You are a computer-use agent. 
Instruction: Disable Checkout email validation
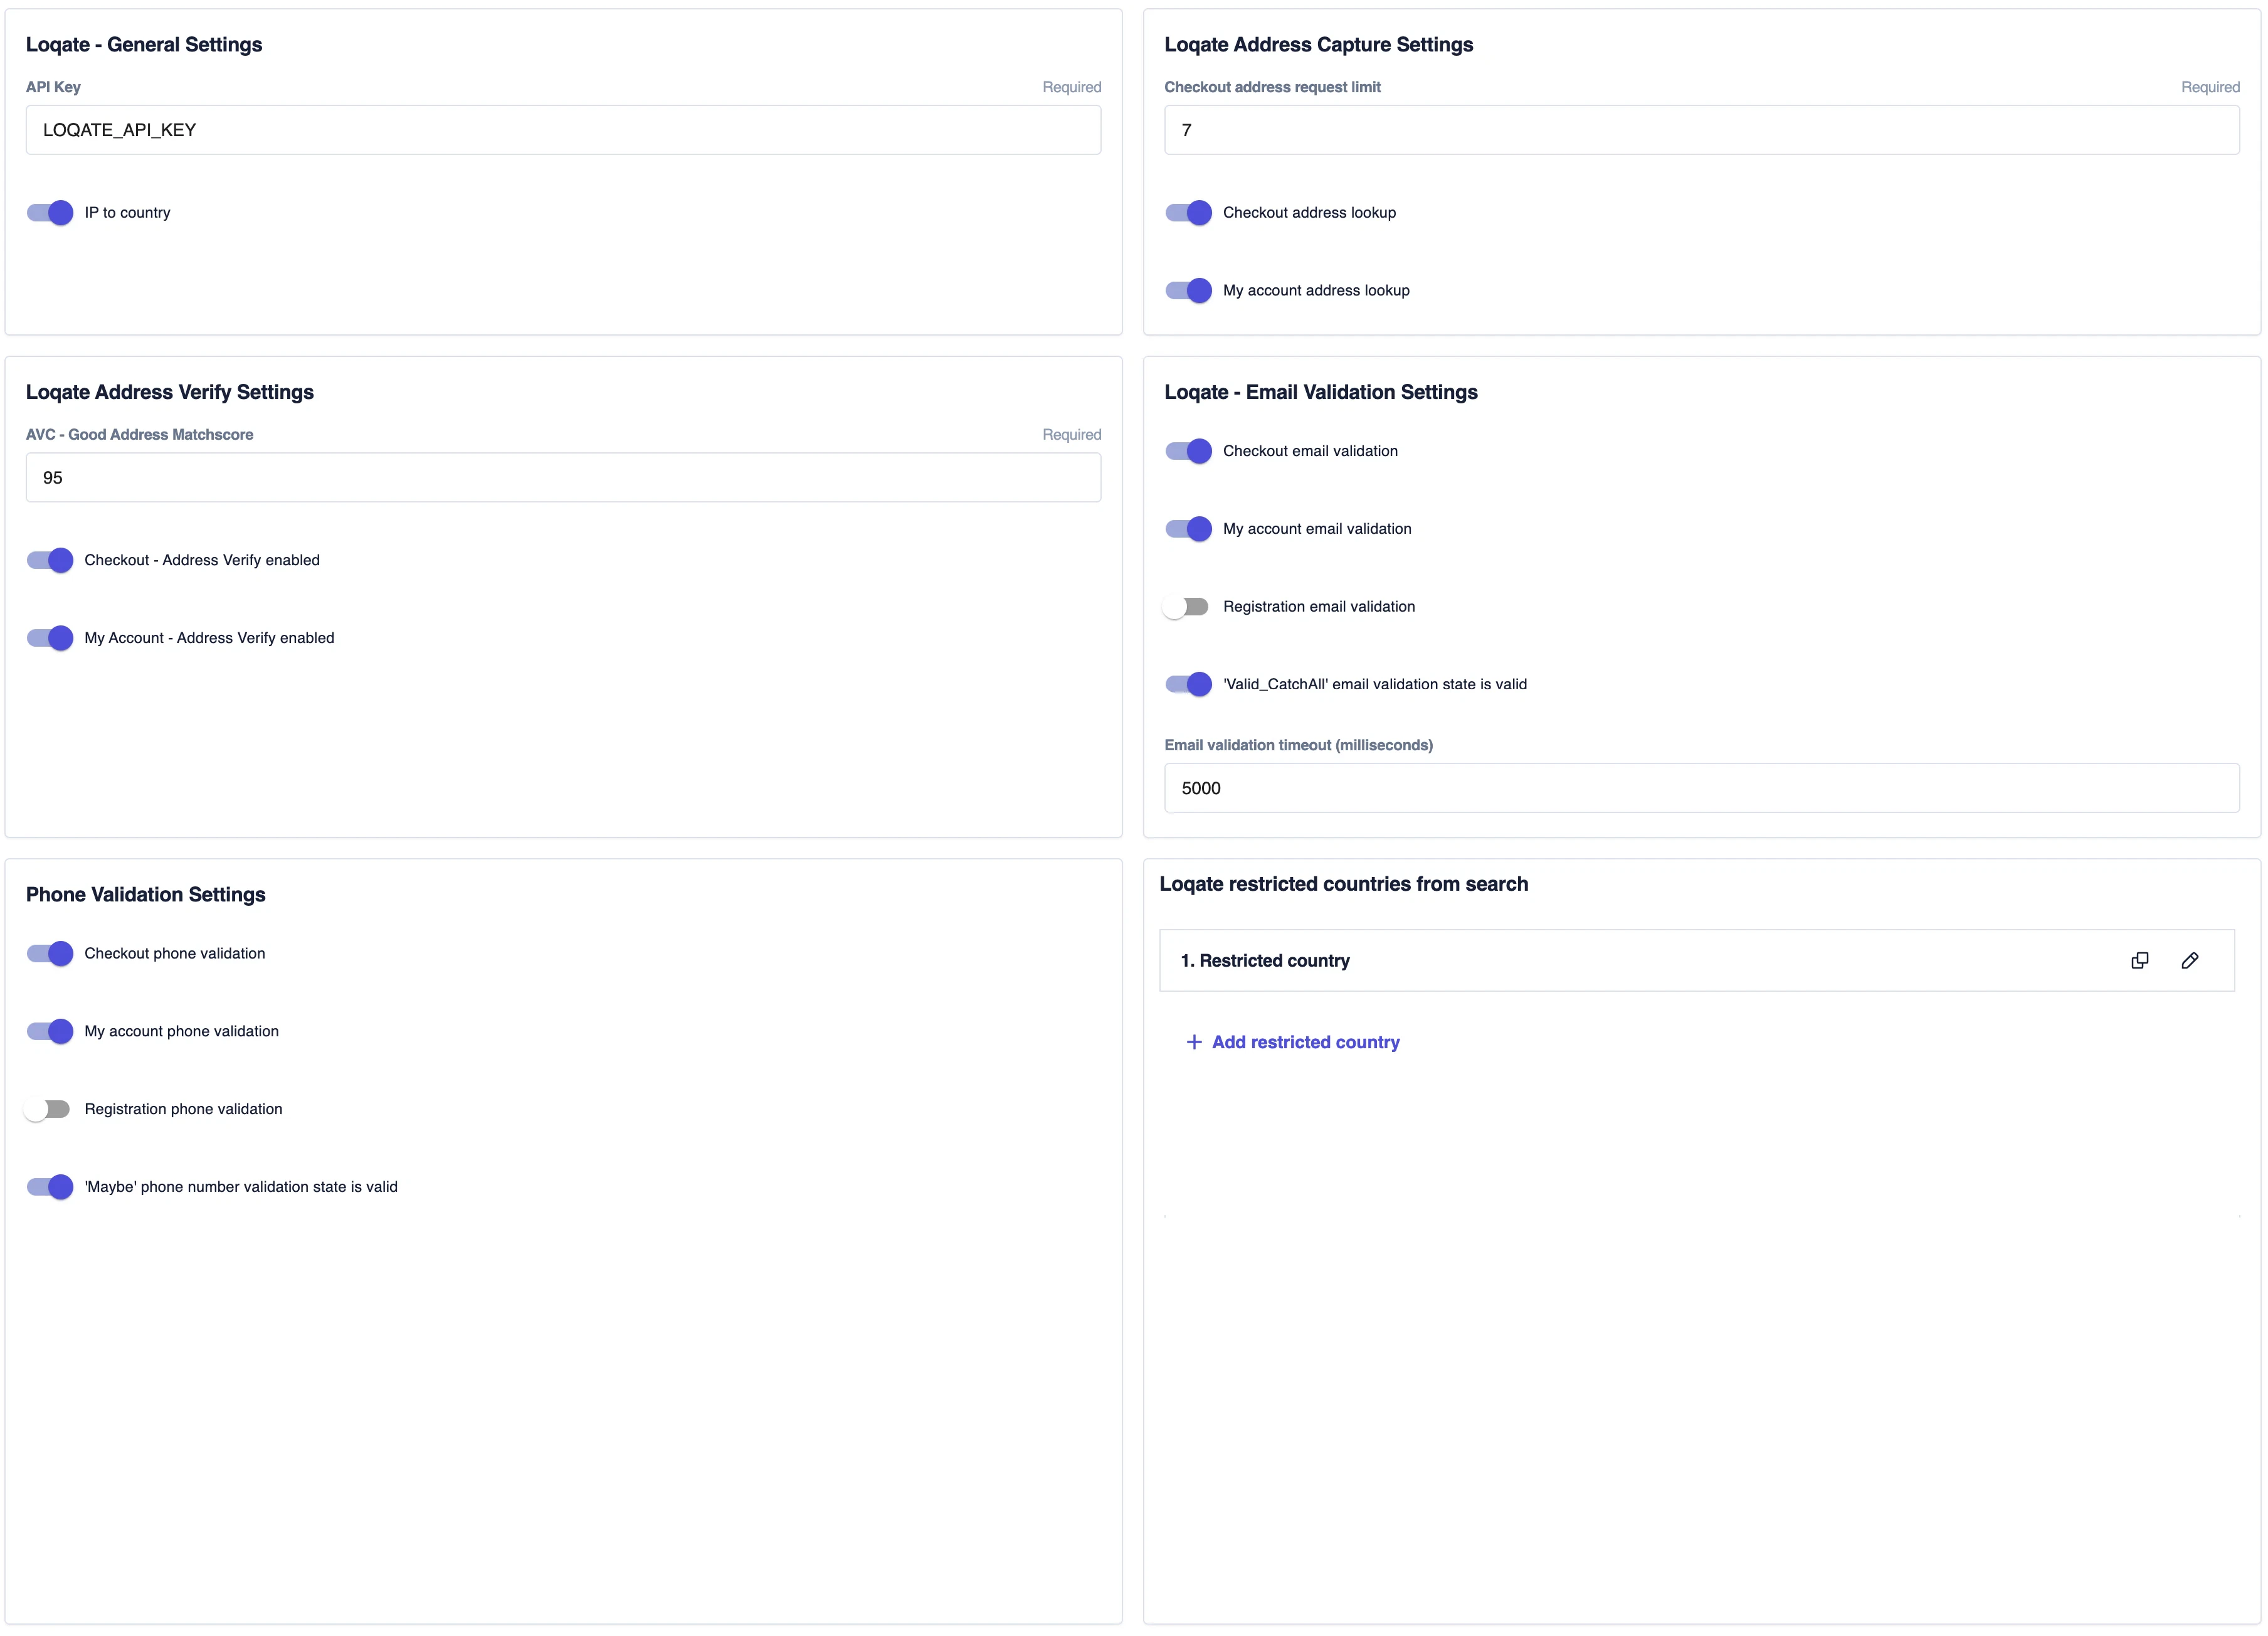click(x=1188, y=451)
